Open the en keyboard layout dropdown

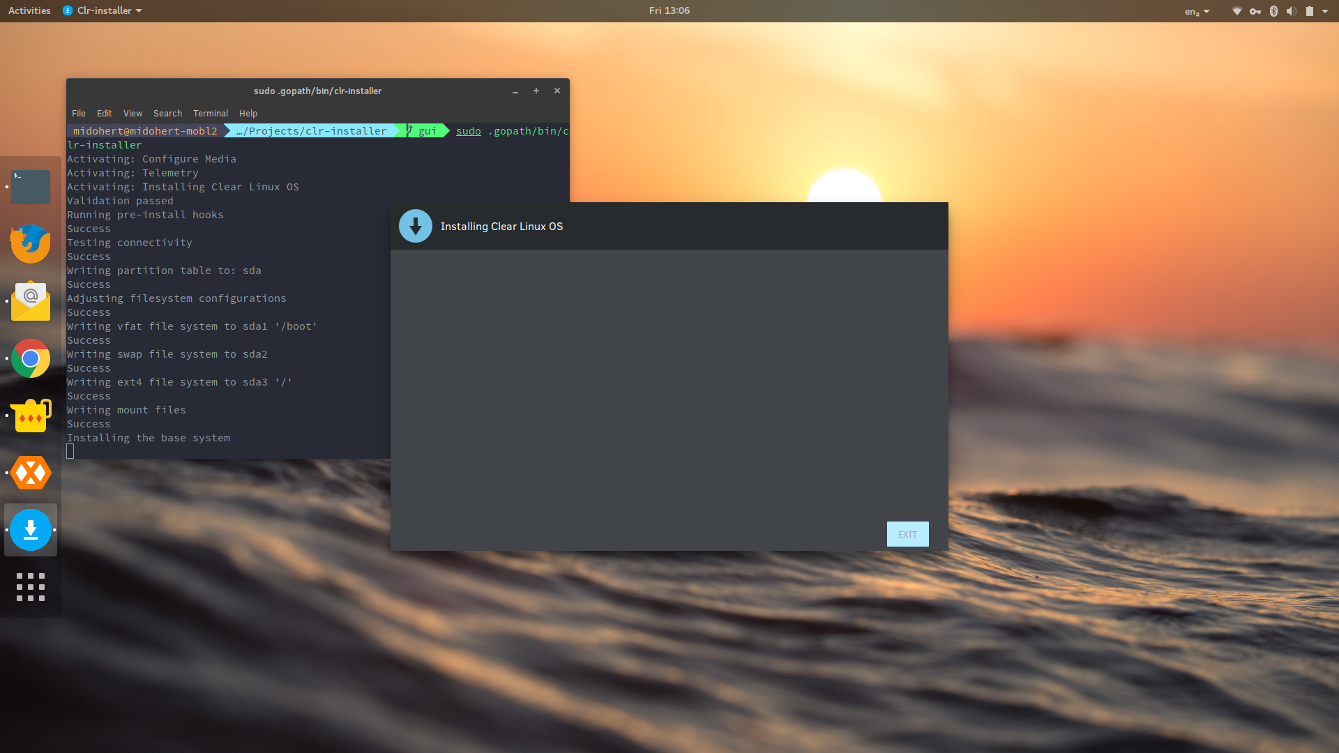[1197, 11]
